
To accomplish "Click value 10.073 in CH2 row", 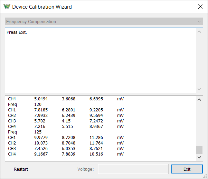I will coord(41,143).
